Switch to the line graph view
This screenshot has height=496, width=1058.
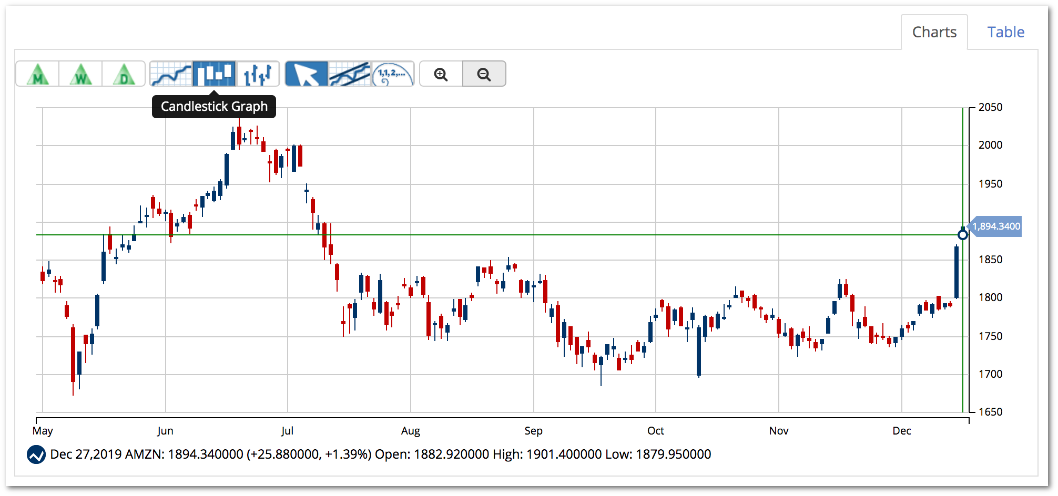(171, 74)
